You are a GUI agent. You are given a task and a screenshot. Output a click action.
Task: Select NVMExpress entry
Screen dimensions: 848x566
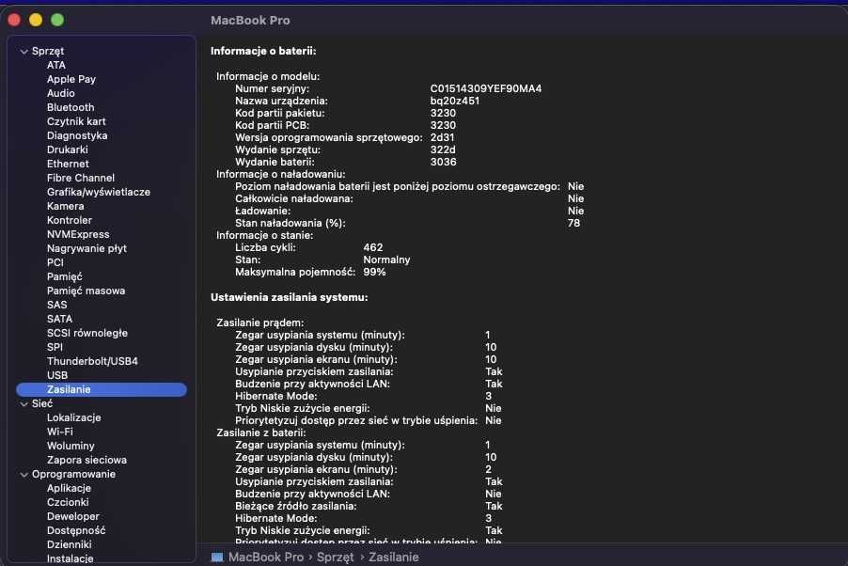pos(78,234)
